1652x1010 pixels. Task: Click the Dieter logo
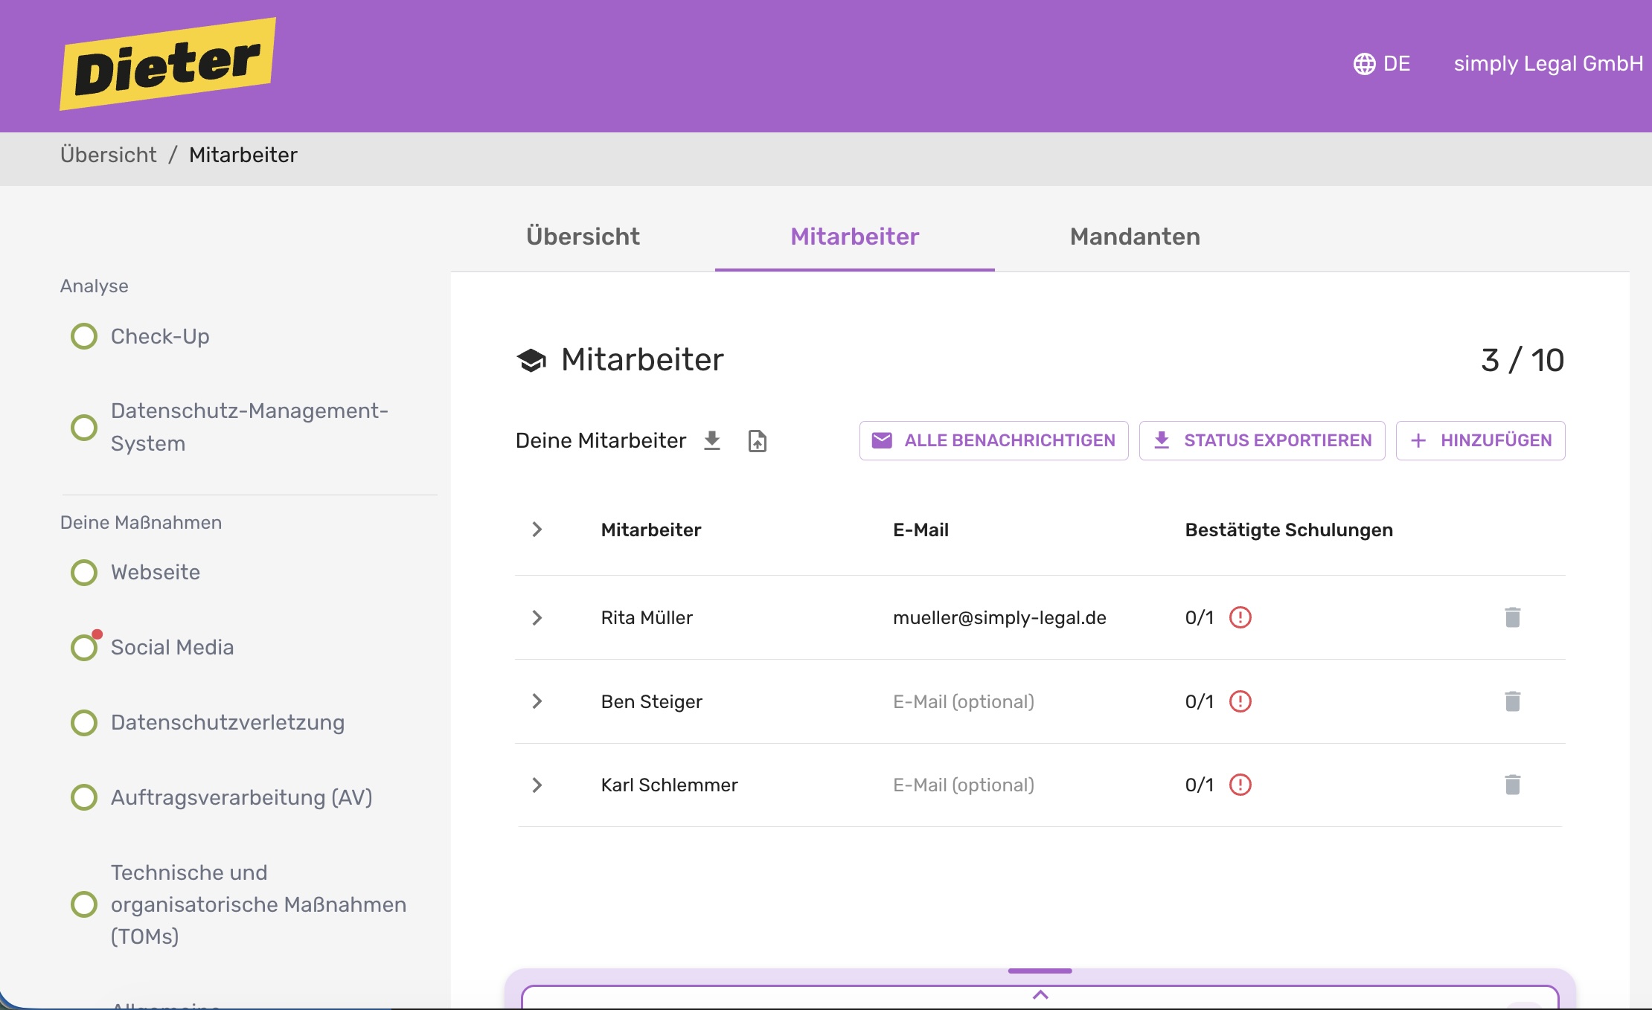[x=168, y=64]
